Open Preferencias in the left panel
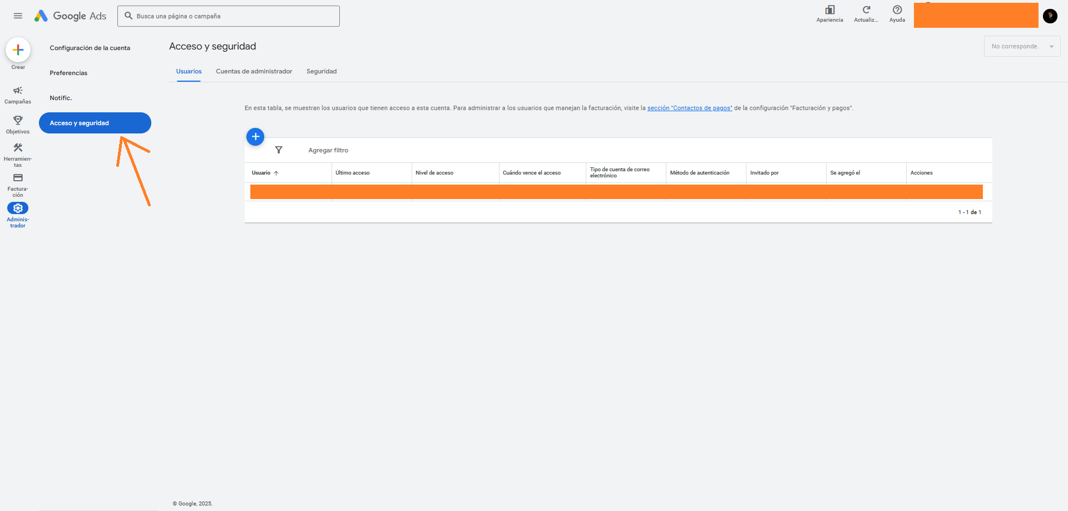Image resolution: width=1068 pixels, height=511 pixels. point(68,73)
